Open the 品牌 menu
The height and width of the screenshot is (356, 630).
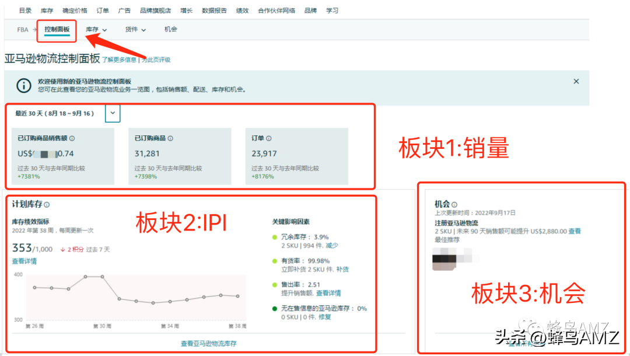[x=310, y=11]
